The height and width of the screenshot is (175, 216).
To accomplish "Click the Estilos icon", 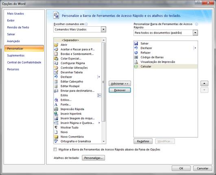I will tap(56, 100).
